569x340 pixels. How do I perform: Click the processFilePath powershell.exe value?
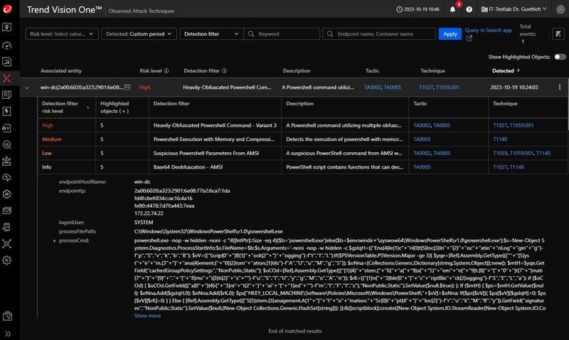tap(208, 231)
